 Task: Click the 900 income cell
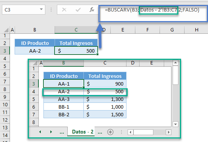[105, 84]
